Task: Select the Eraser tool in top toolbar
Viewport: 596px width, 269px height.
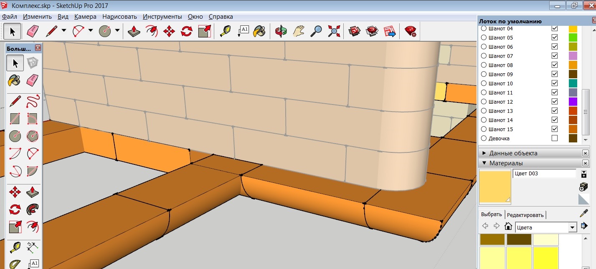Action: click(x=32, y=31)
